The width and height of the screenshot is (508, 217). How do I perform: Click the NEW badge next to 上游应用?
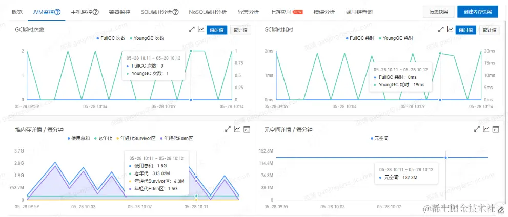click(298, 12)
